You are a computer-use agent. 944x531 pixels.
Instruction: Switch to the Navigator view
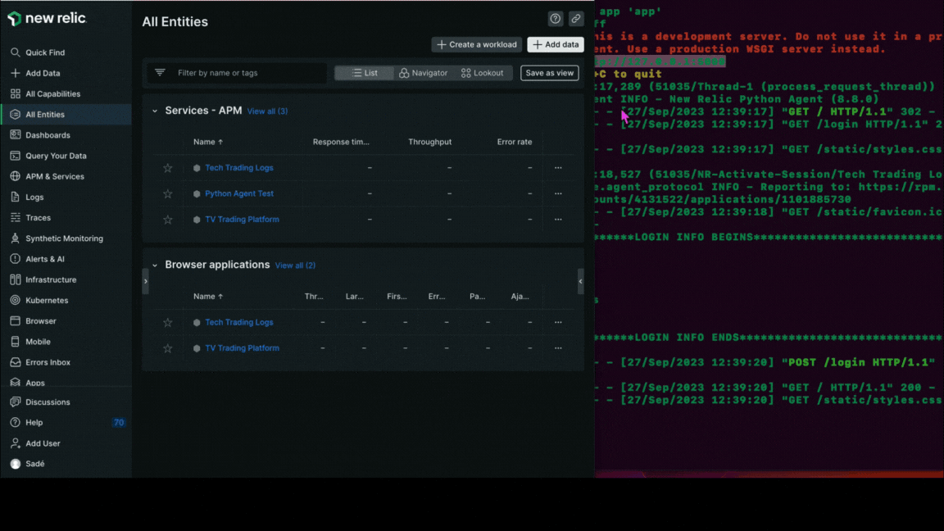pyautogui.click(x=423, y=72)
